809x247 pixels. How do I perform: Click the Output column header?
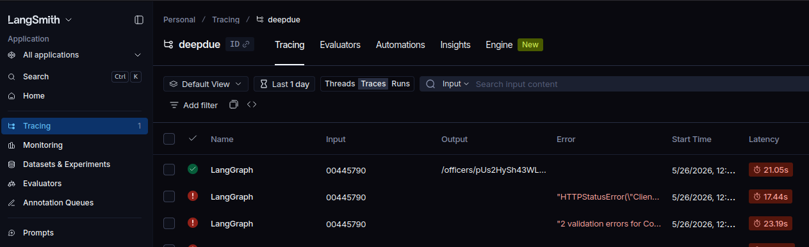[454, 139]
